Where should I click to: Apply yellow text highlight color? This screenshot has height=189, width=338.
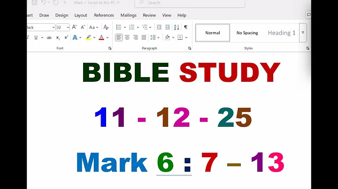(x=88, y=37)
